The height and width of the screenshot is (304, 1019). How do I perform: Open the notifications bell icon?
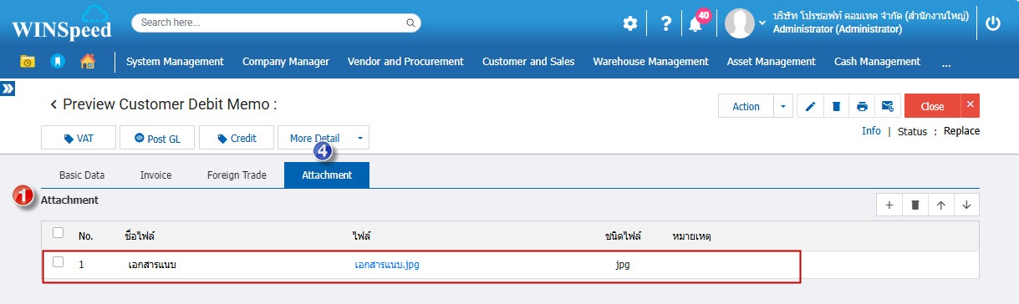[695, 24]
